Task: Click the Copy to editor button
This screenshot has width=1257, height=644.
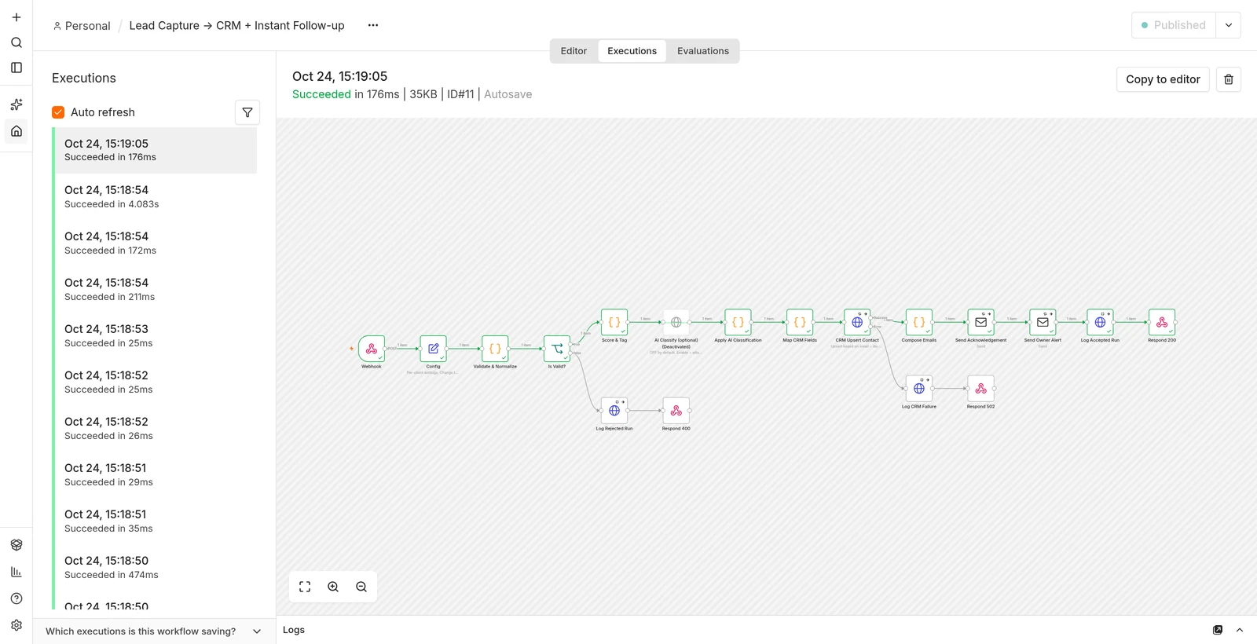Action: coord(1163,79)
